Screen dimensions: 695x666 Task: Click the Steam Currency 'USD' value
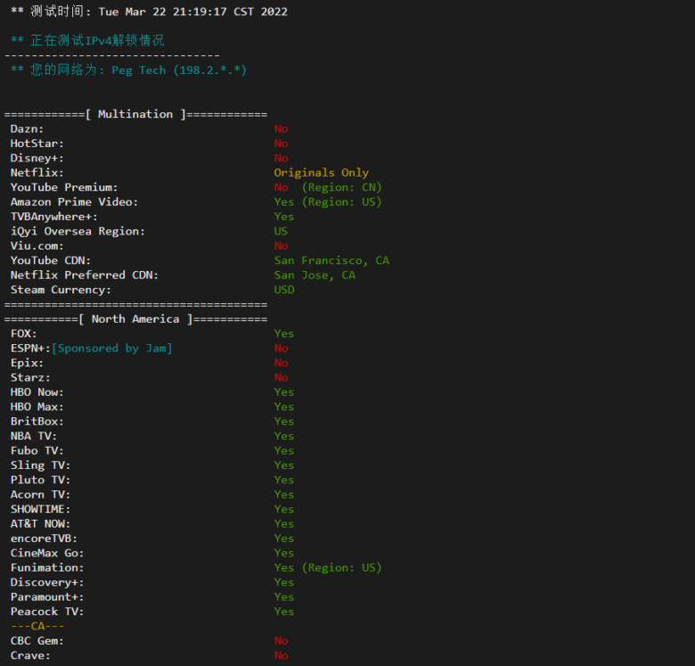(x=284, y=290)
